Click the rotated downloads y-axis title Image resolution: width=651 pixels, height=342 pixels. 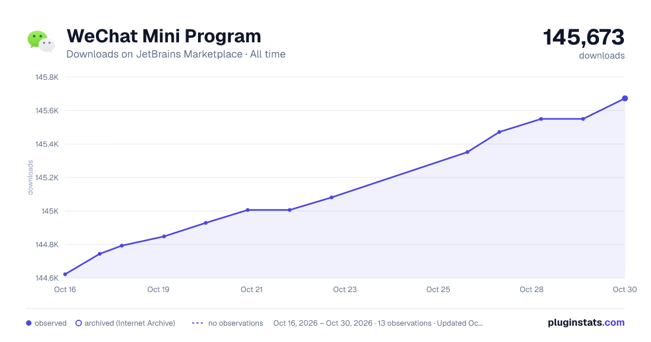[x=30, y=178]
